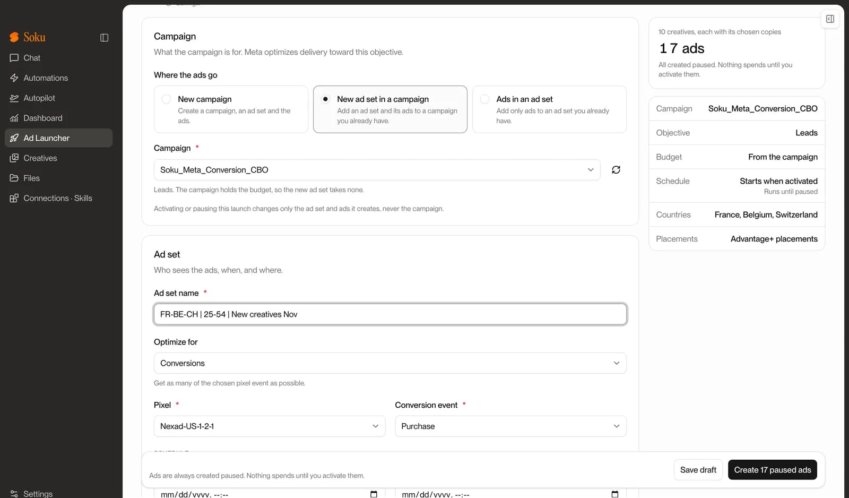Open the Creatives section
849x498 pixels.
click(x=58, y=158)
